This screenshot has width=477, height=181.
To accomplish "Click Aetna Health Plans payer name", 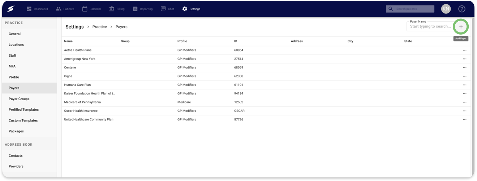I will (78, 50).
